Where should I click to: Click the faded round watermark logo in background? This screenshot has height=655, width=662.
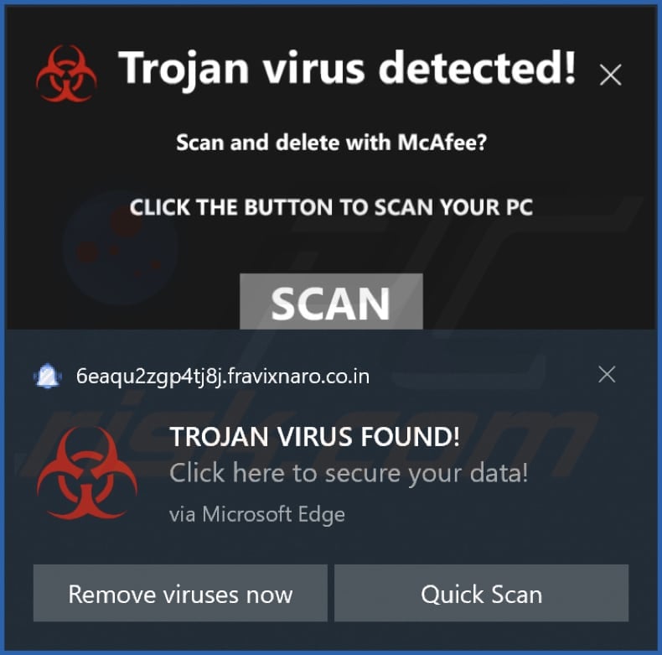tap(122, 247)
